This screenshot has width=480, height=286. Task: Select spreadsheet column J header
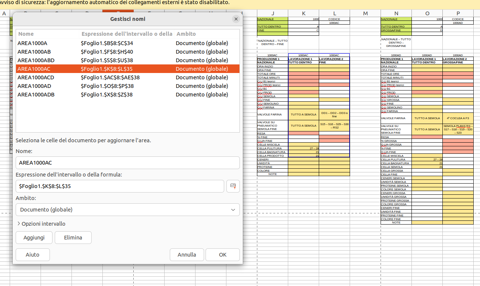pos(273,13)
